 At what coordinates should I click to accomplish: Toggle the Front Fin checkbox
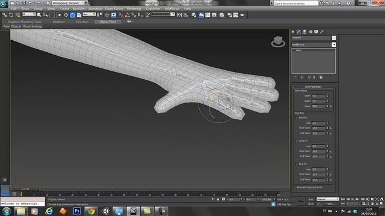[297, 141]
